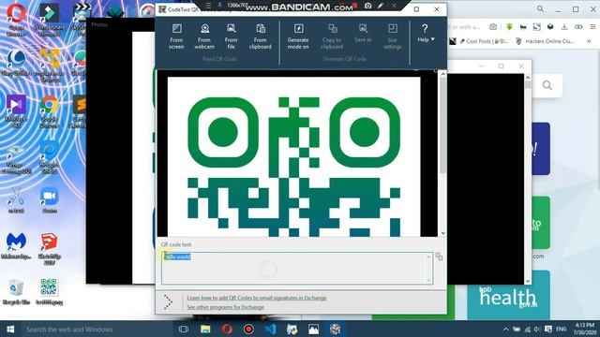Open SketchUp desktop shortcut

coord(50,248)
